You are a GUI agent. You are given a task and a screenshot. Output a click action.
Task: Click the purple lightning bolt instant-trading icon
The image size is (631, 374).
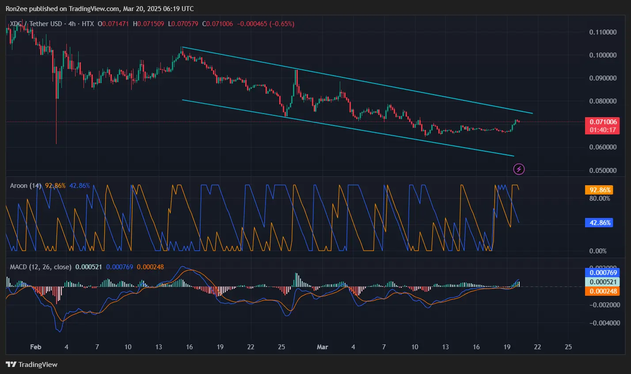[518, 169]
